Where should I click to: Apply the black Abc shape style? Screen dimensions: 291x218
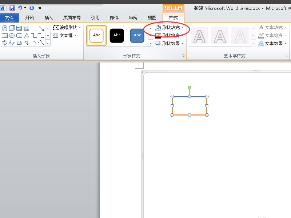coord(117,36)
